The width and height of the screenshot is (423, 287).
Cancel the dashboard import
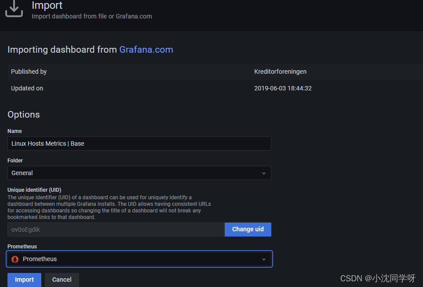click(x=62, y=280)
